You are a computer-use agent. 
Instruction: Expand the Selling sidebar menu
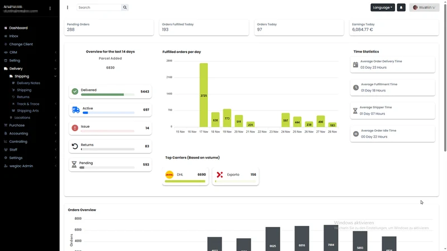coord(30,60)
